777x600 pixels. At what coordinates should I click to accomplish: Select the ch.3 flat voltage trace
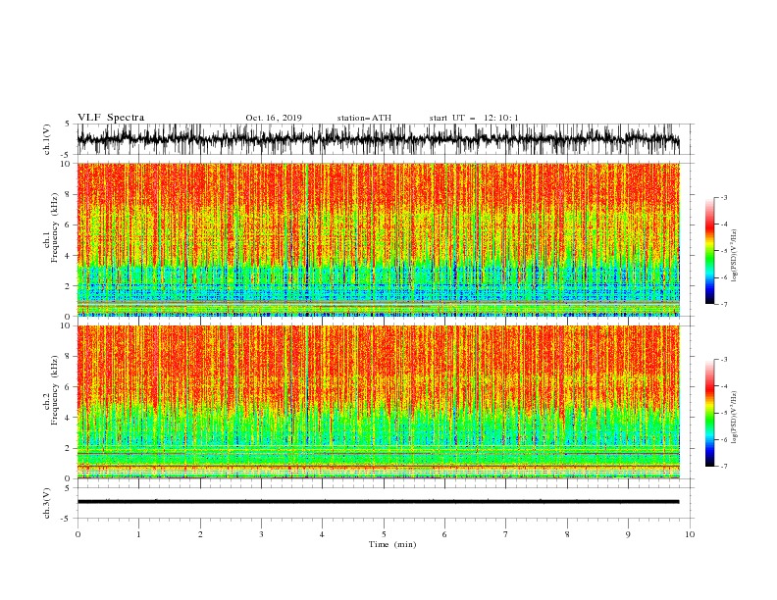pos(378,502)
